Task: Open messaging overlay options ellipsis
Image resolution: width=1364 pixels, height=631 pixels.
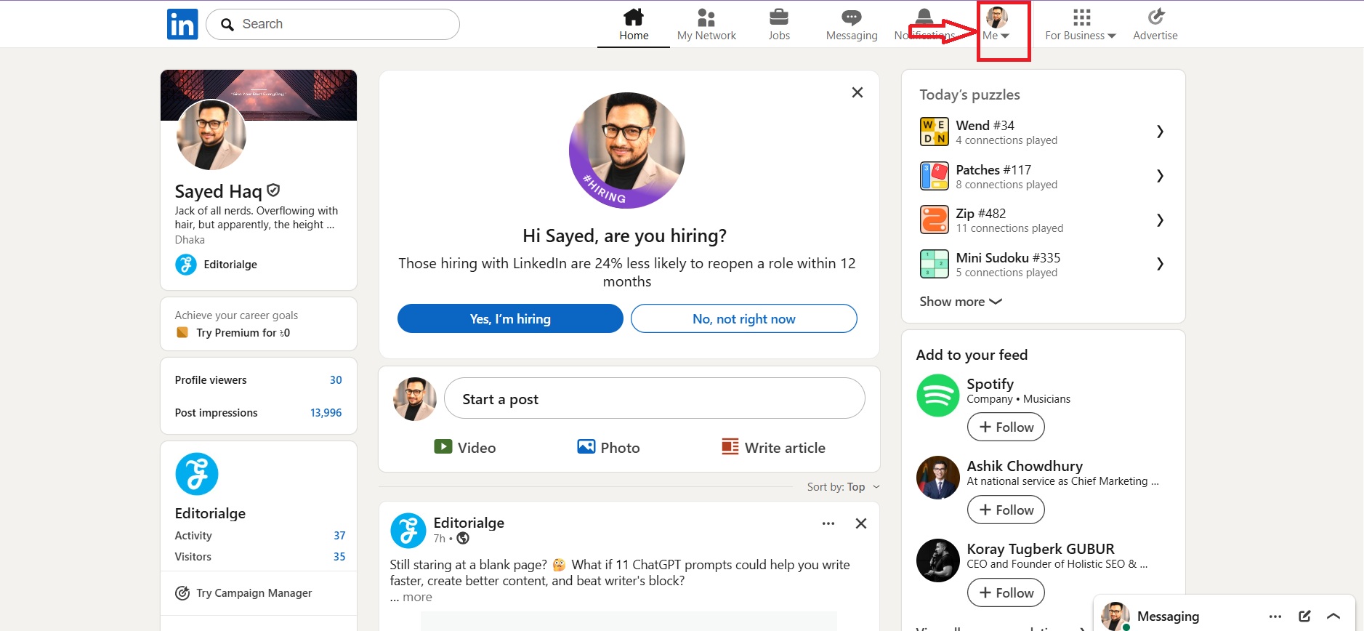Action: 1275,616
